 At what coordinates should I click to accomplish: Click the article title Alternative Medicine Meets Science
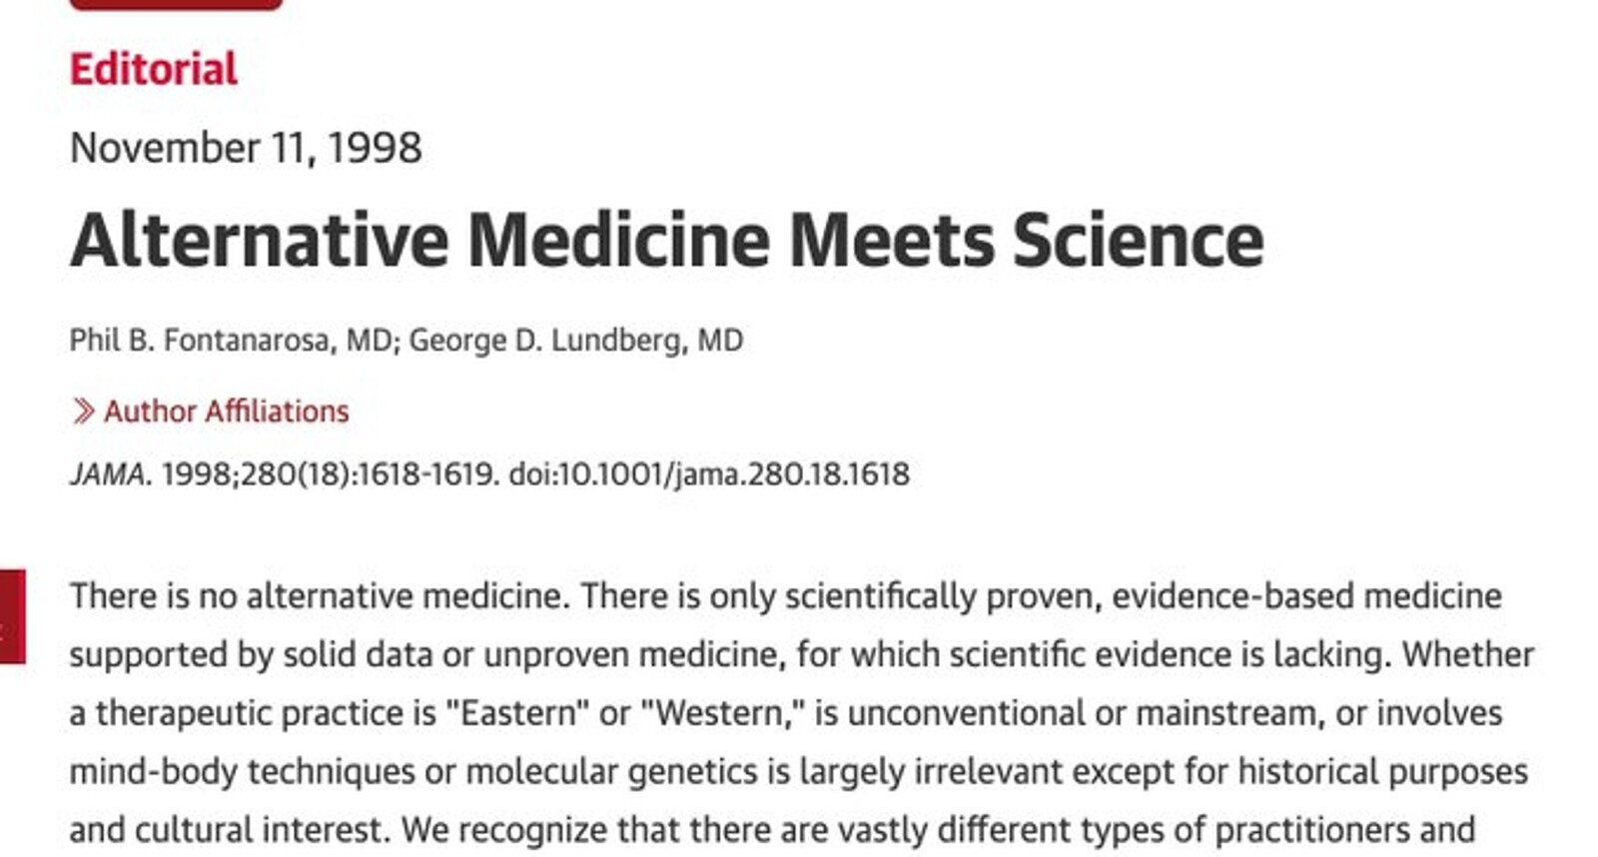pos(666,241)
